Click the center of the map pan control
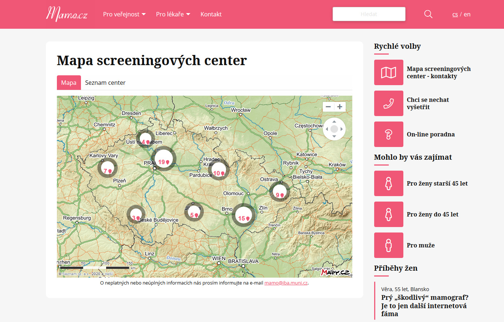Viewport: 504px width, 322px height. click(334, 129)
